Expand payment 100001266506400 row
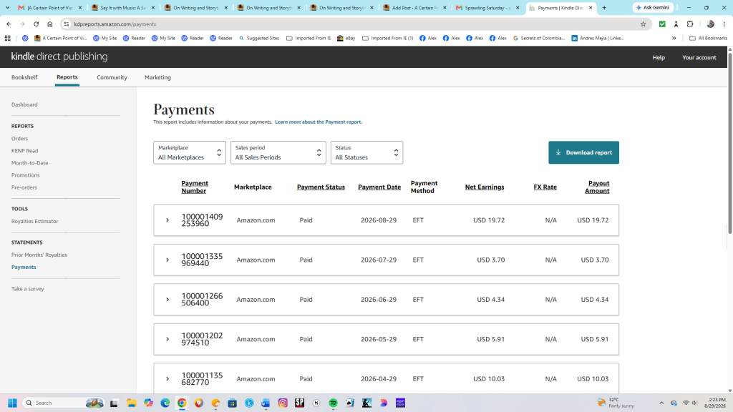The image size is (733, 412). (x=168, y=300)
